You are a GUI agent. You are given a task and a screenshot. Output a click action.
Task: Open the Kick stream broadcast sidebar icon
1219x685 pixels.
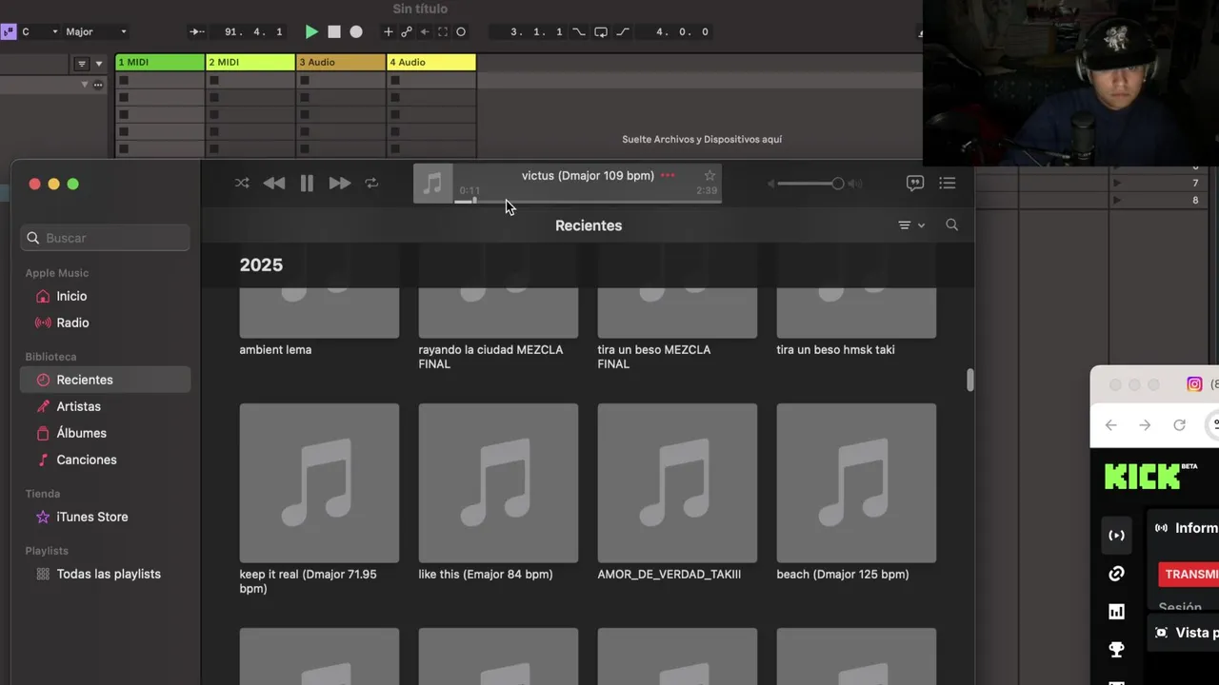pyautogui.click(x=1116, y=535)
